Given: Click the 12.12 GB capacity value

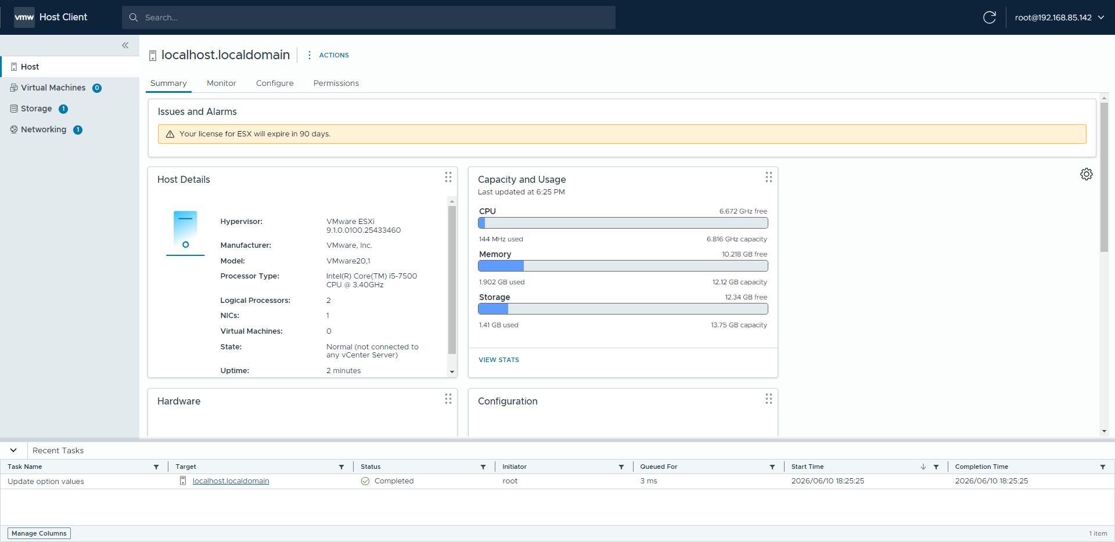Looking at the screenshot, I should click(740, 282).
